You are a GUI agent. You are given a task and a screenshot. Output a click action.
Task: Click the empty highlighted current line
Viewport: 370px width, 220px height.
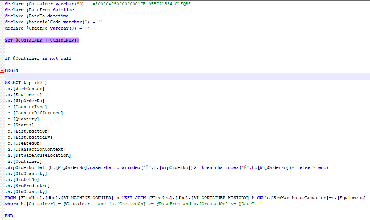(x=187, y=76)
